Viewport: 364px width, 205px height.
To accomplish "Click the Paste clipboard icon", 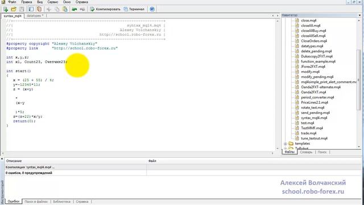I will [65, 9].
